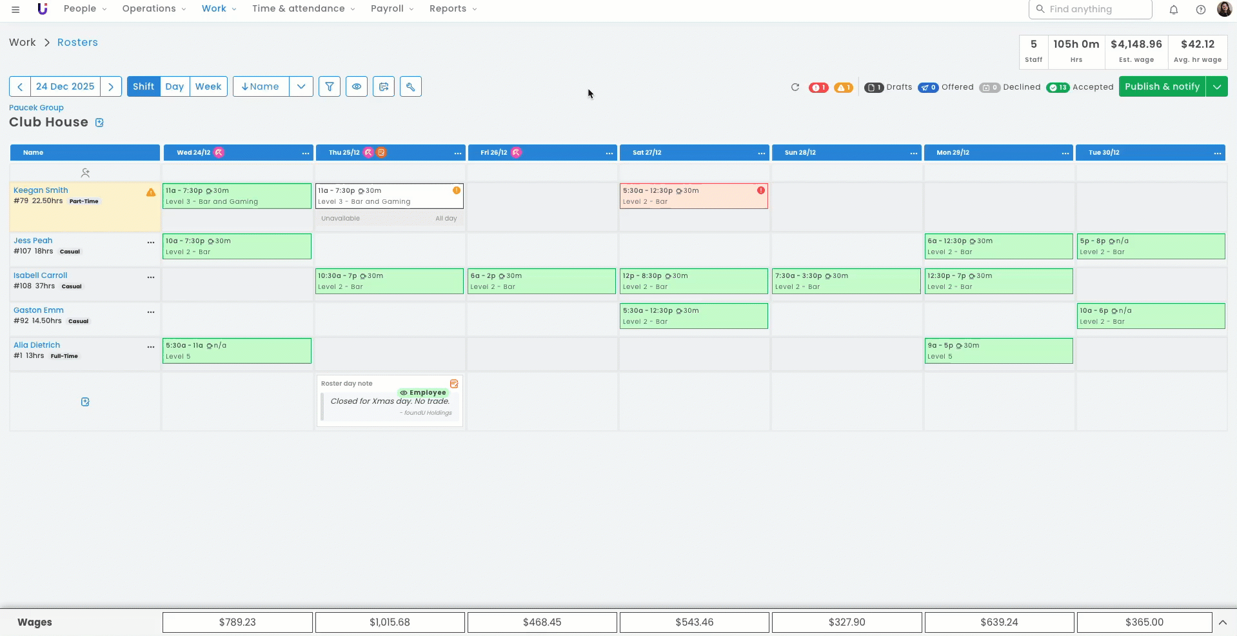1237x636 pixels.
Task: Click the refresh roster icon
Action: point(795,87)
